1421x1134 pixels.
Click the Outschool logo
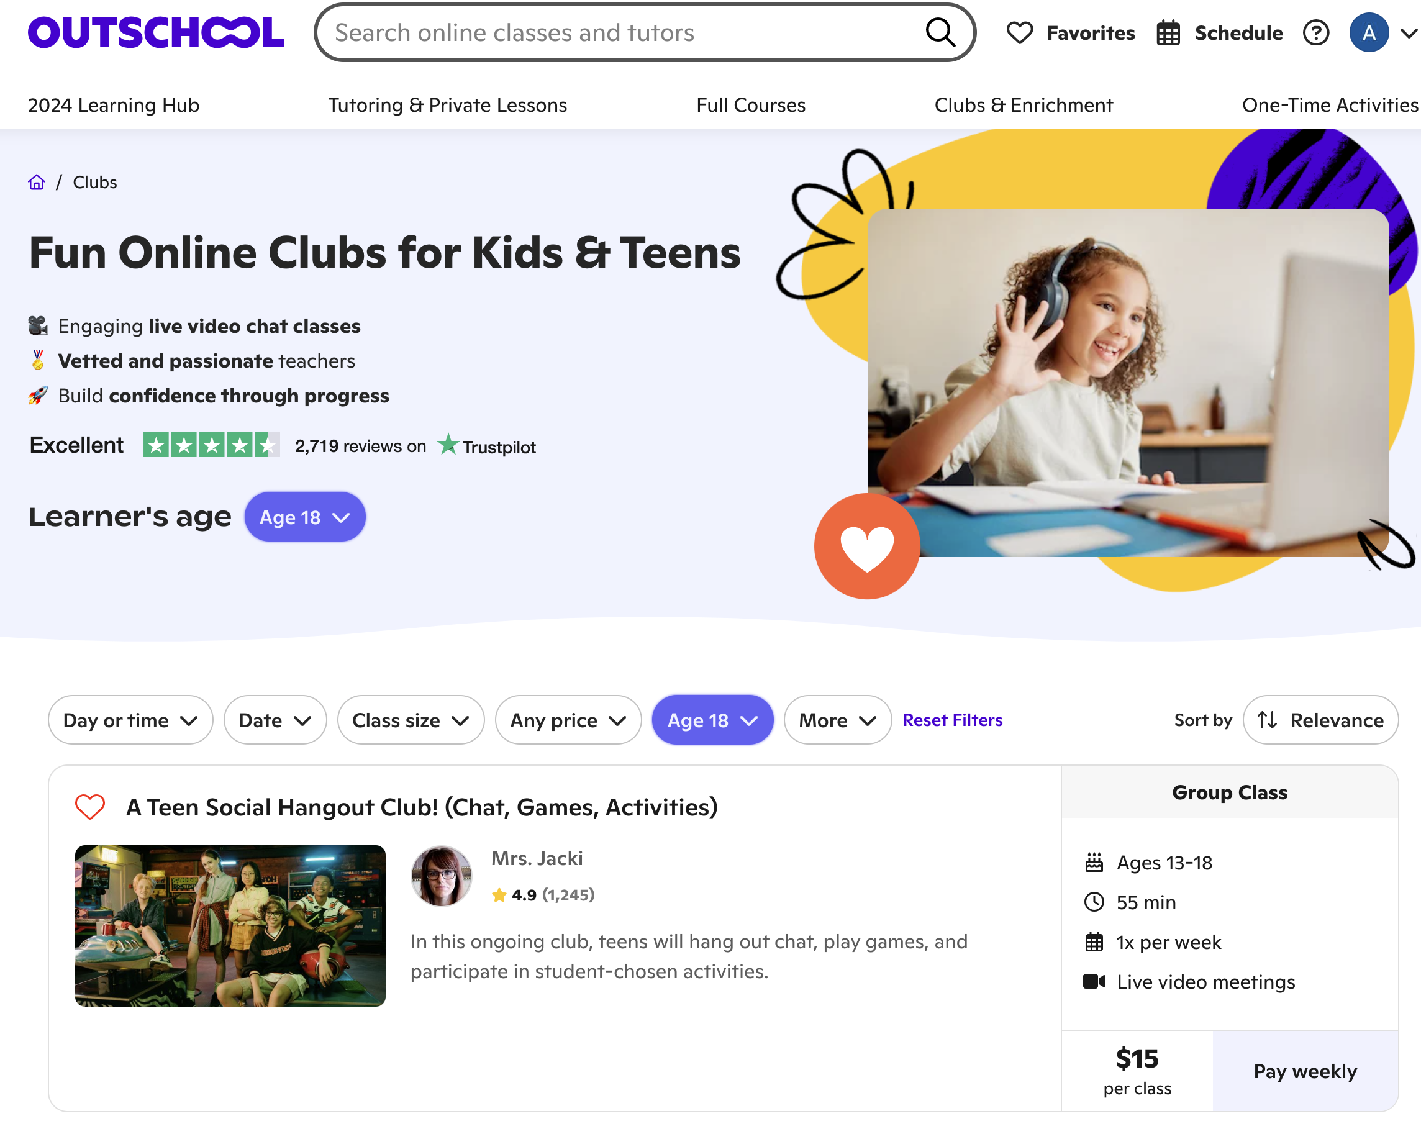(155, 33)
